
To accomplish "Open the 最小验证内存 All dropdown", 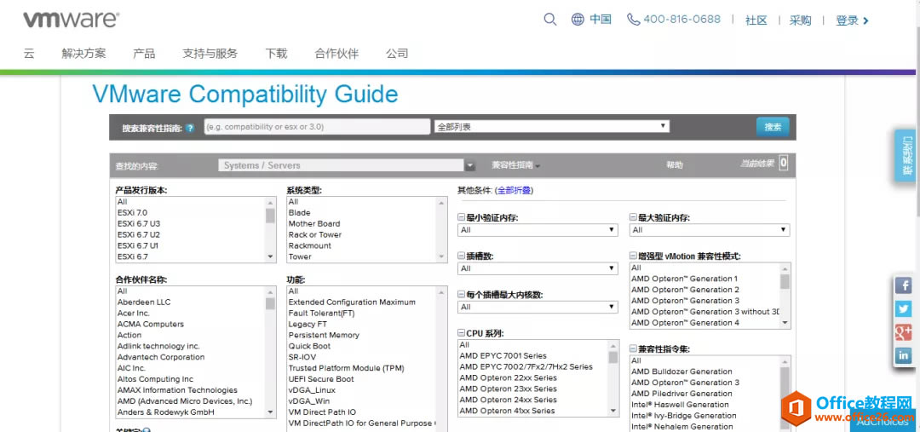I will 538,230.
